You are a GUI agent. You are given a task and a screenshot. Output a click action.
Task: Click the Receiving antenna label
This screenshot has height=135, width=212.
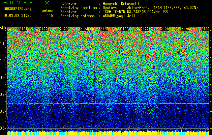click(x=78, y=16)
